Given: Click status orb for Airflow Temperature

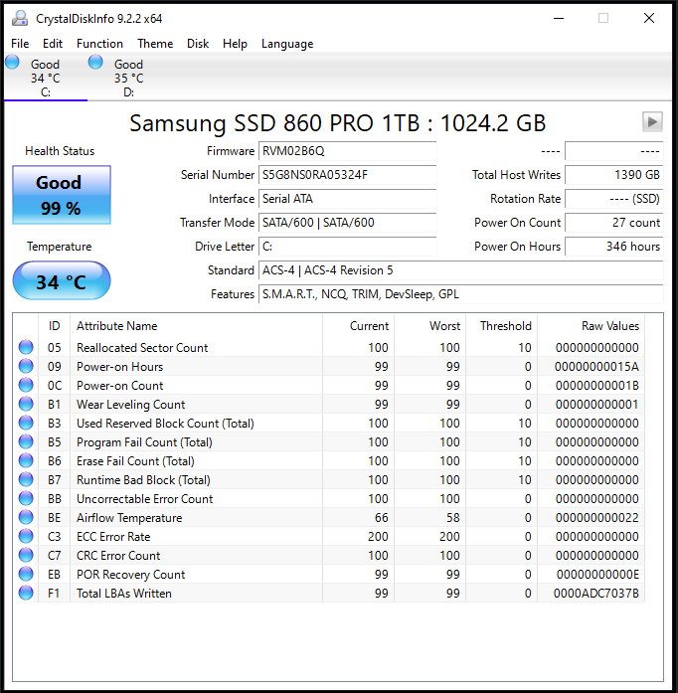Looking at the screenshot, I should pyautogui.click(x=26, y=517).
